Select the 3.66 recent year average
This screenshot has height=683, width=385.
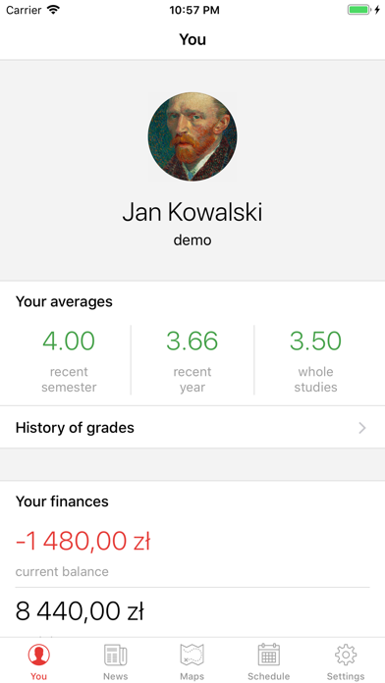click(x=192, y=341)
